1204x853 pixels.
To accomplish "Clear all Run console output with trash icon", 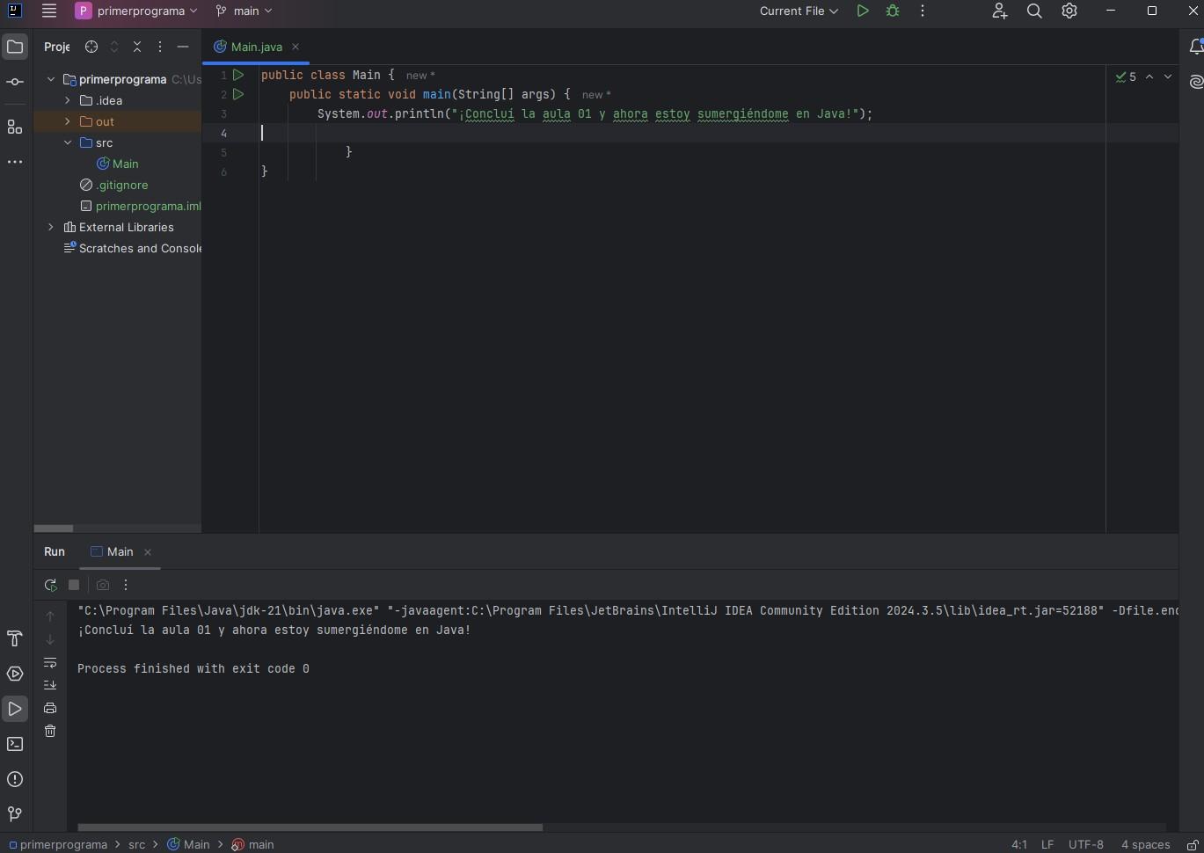I will coord(50,731).
